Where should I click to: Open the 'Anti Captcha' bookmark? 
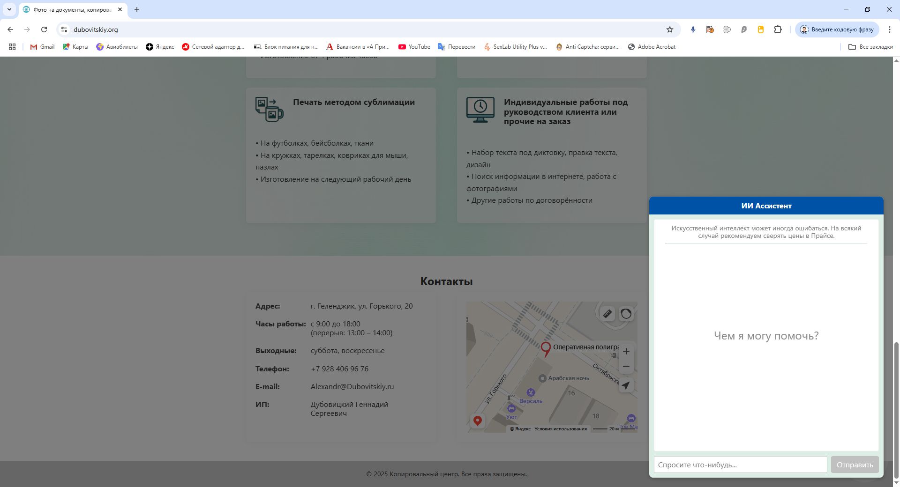(588, 47)
